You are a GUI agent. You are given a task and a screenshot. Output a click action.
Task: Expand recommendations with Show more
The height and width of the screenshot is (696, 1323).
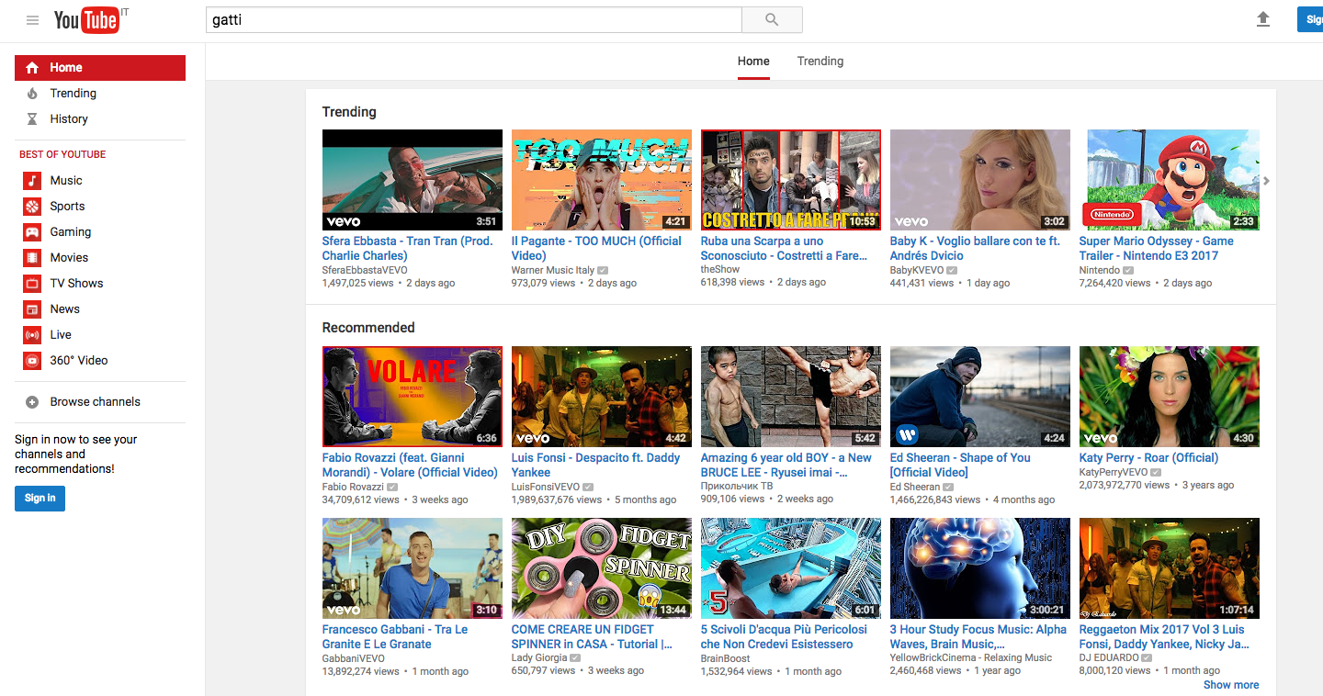pyautogui.click(x=1231, y=685)
